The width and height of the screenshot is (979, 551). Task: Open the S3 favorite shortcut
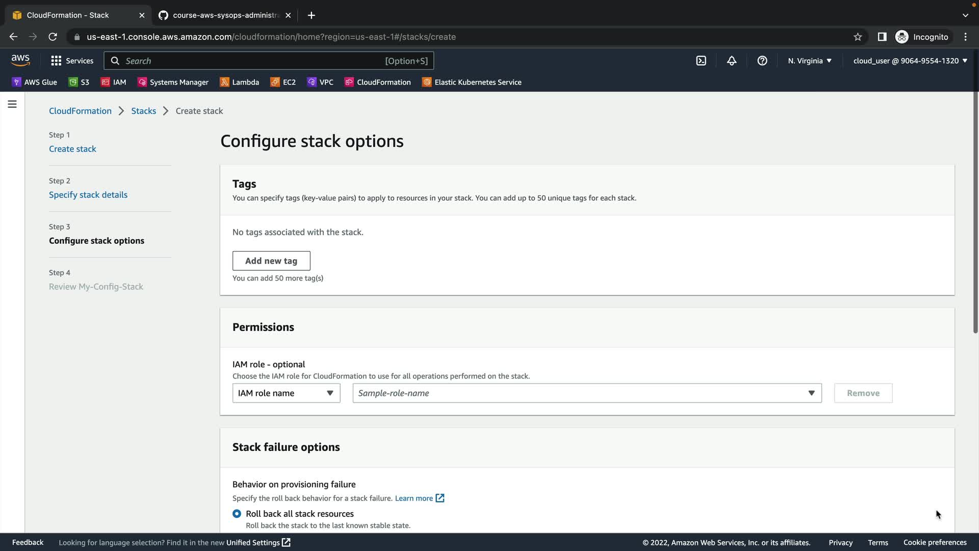coord(79,82)
